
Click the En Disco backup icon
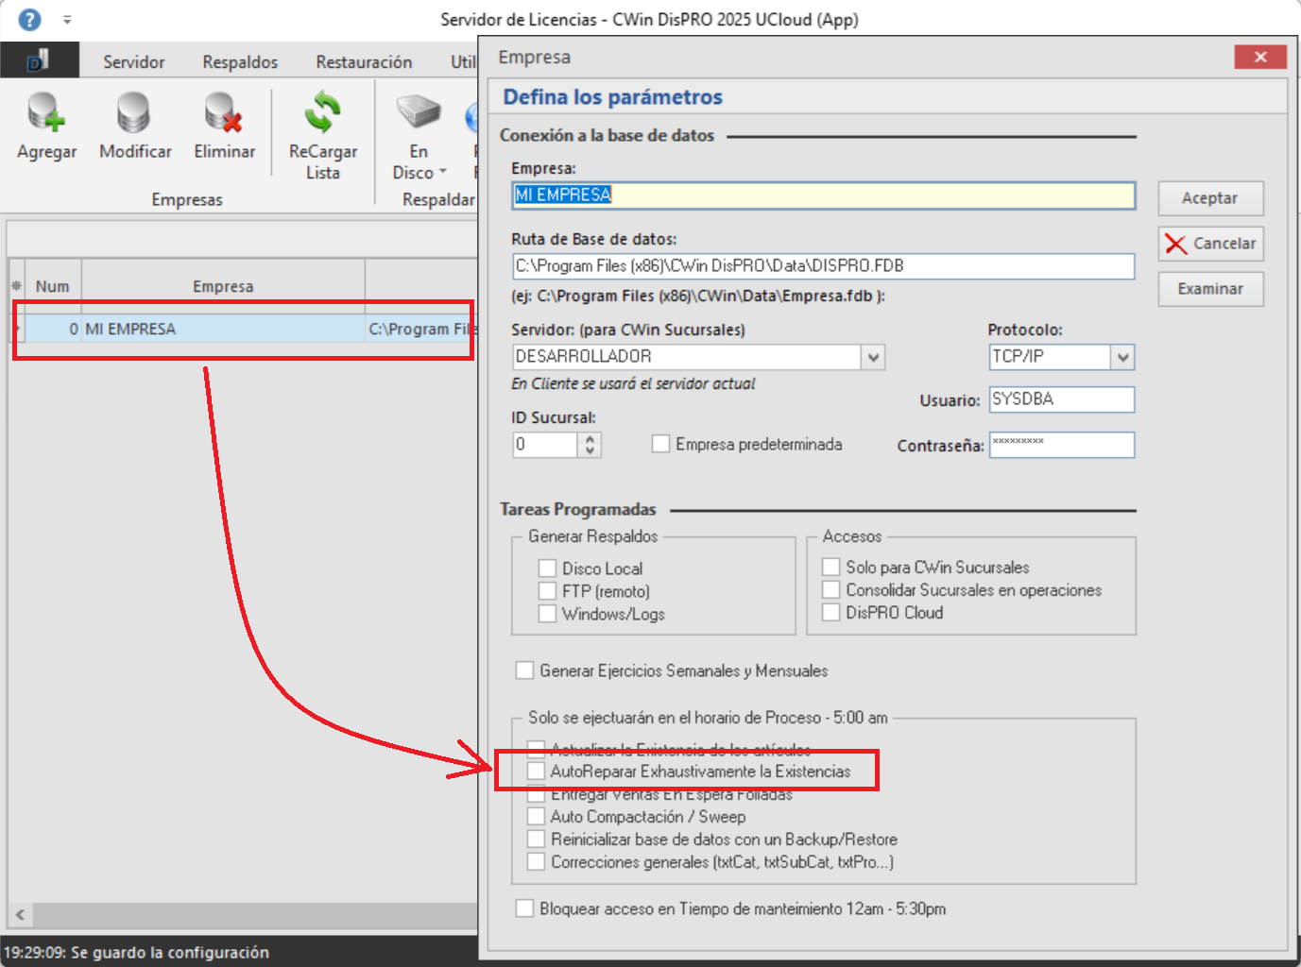tap(419, 114)
